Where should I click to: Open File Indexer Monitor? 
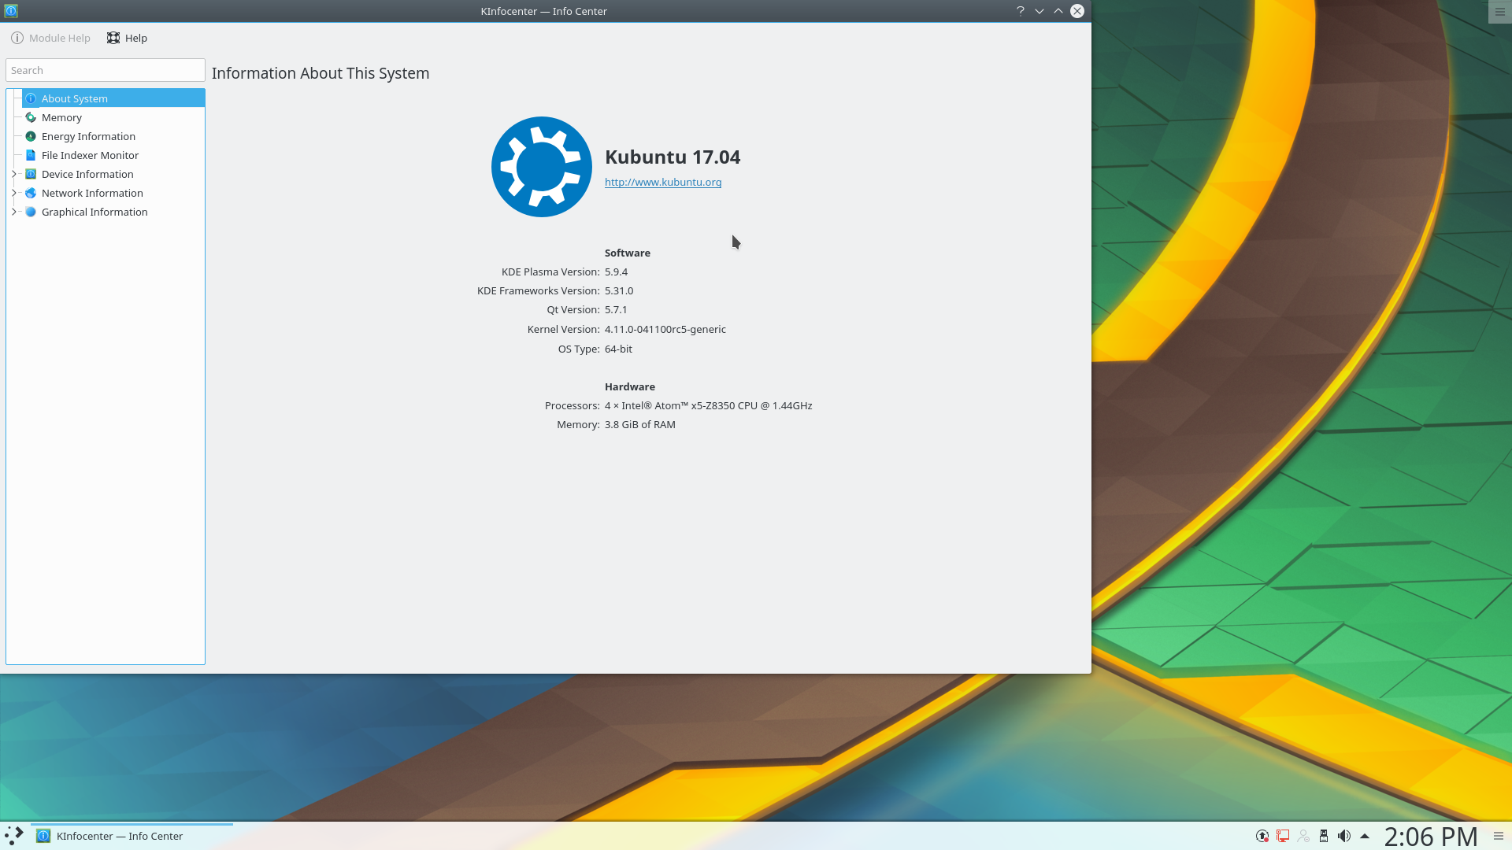(x=90, y=155)
